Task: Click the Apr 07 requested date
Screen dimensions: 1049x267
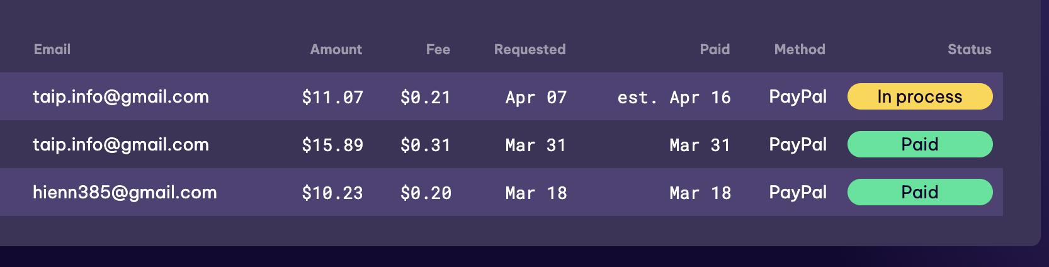Action: 536,97
